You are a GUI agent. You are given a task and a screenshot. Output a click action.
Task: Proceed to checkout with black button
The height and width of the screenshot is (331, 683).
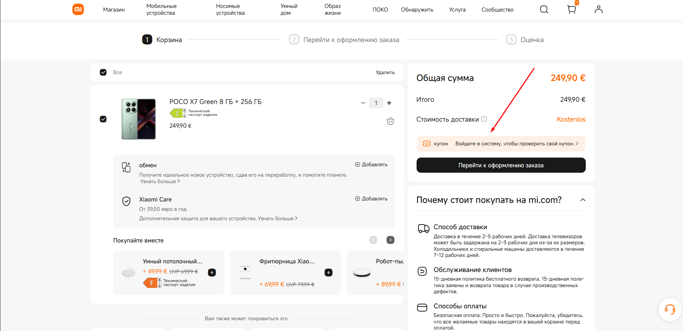click(501, 165)
